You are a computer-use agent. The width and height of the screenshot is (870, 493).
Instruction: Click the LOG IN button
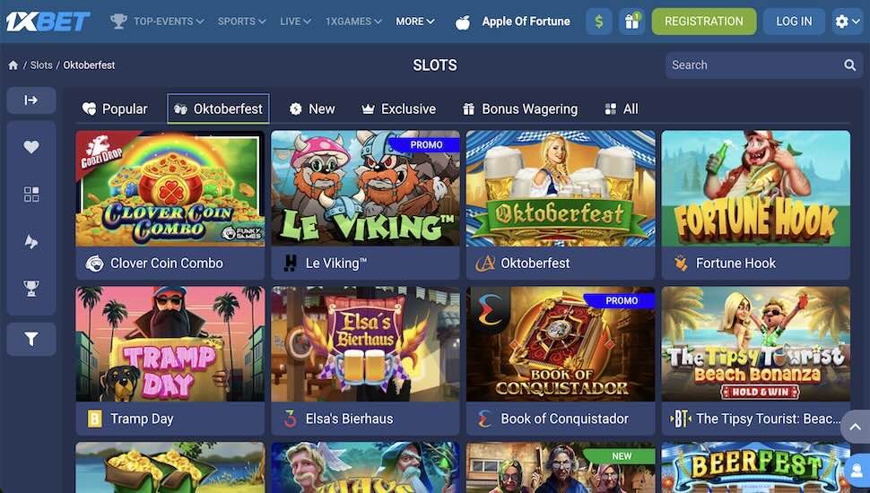pyautogui.click(x=794, y=22)
